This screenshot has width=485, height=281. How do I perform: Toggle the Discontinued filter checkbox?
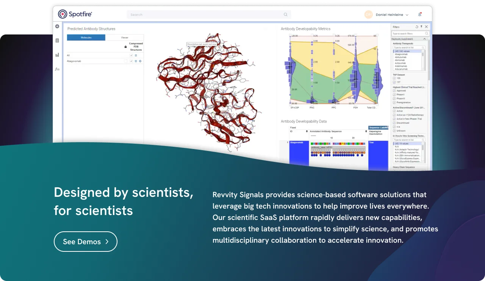click(394, 123)
